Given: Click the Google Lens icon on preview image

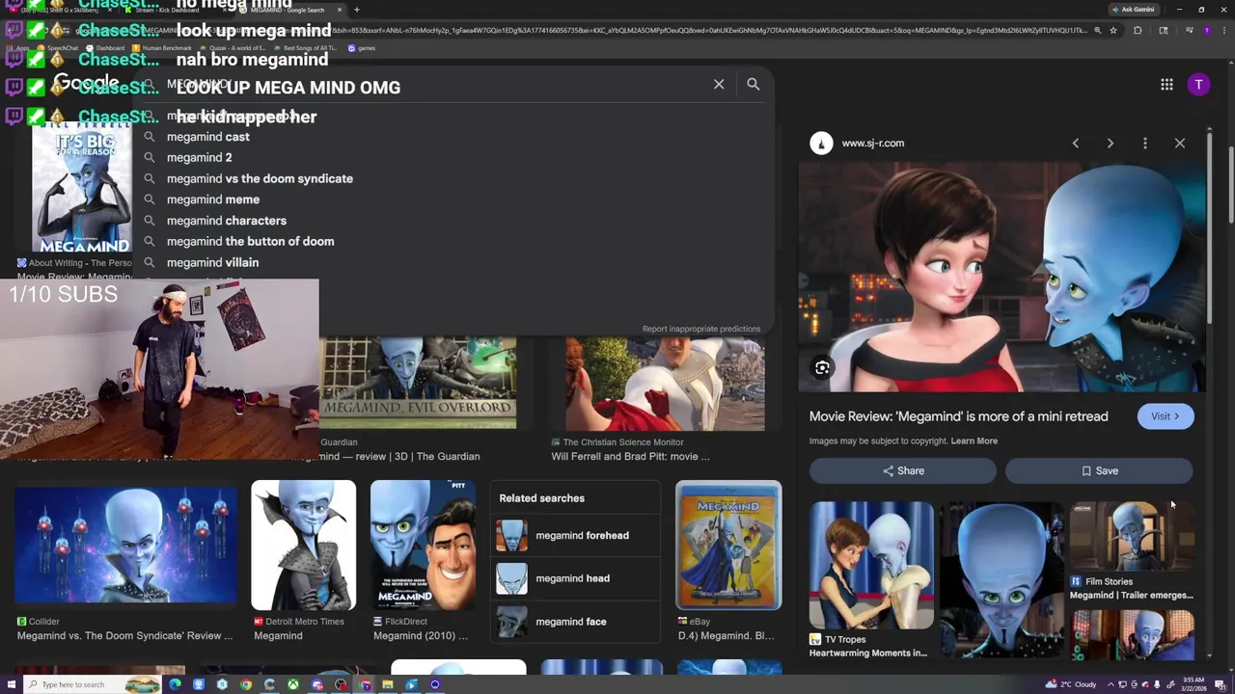Looking at the screenshot, I should [x=822, y=368].
